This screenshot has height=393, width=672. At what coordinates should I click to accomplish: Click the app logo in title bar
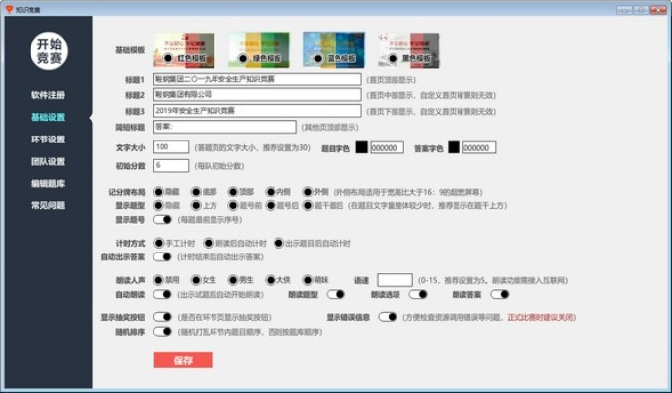(x=9, y=8)
